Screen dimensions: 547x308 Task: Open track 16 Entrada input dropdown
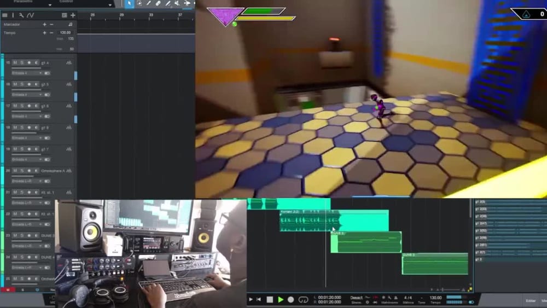(27, 95)
